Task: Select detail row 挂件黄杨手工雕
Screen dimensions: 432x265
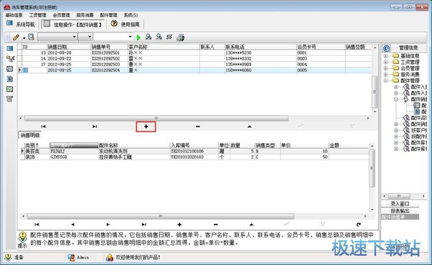Action: (195, 157)
